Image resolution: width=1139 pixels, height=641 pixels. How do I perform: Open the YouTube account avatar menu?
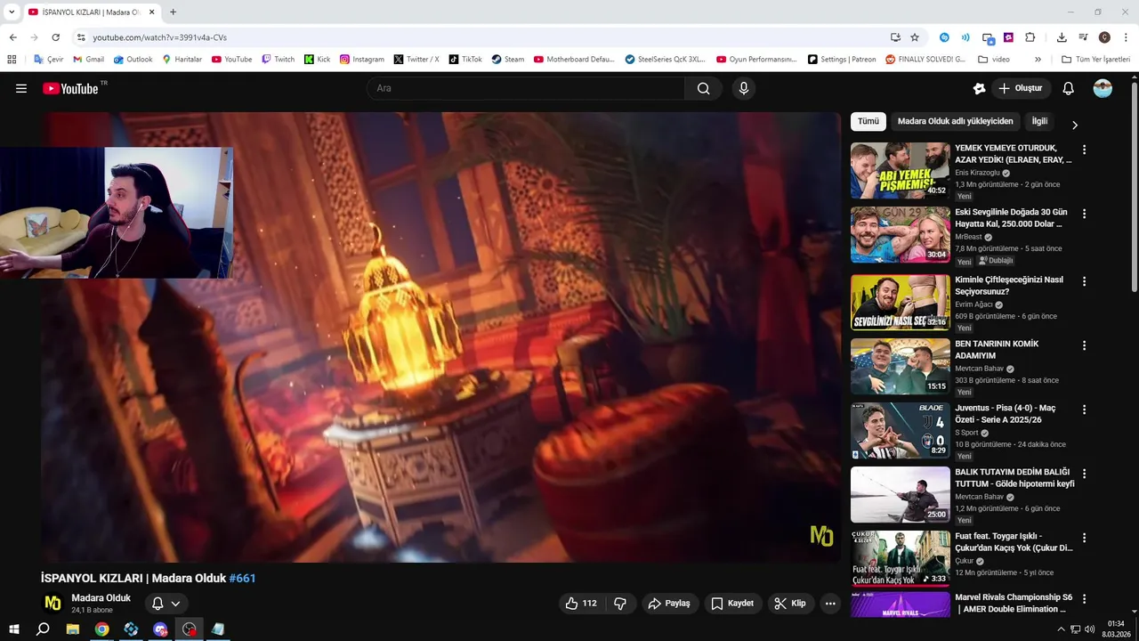click(1103, 88)
